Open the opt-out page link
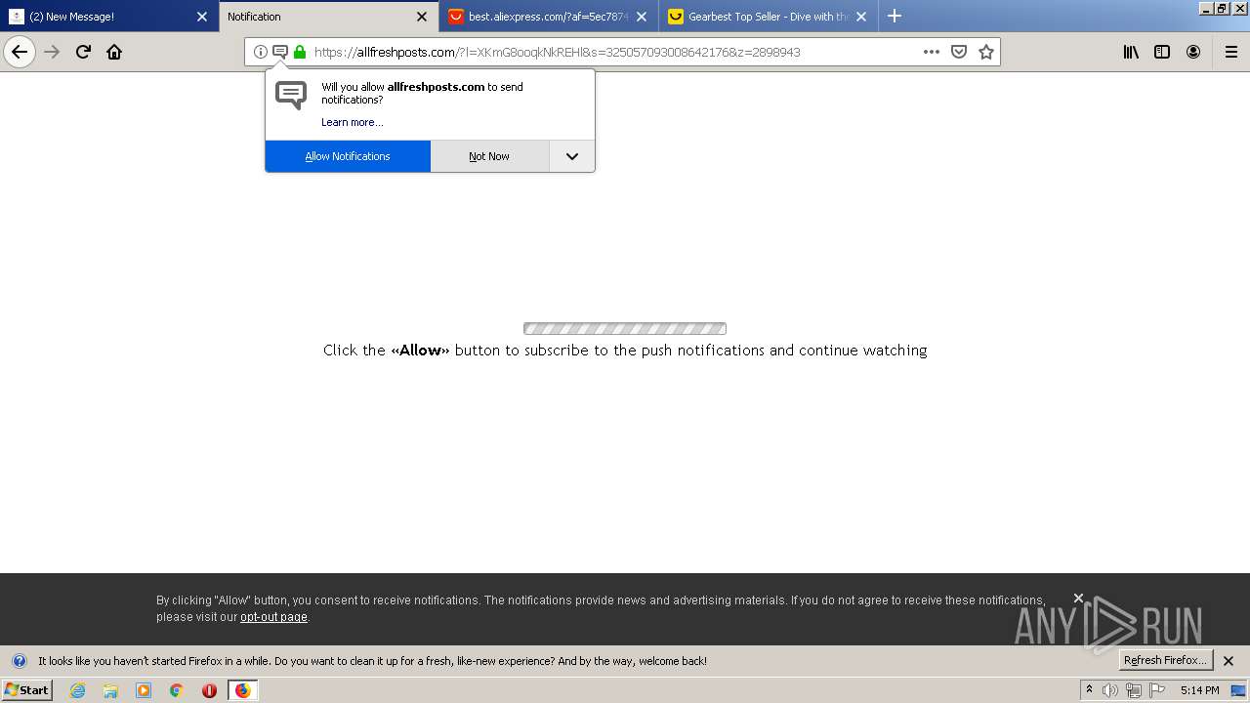 pos(273,617)
